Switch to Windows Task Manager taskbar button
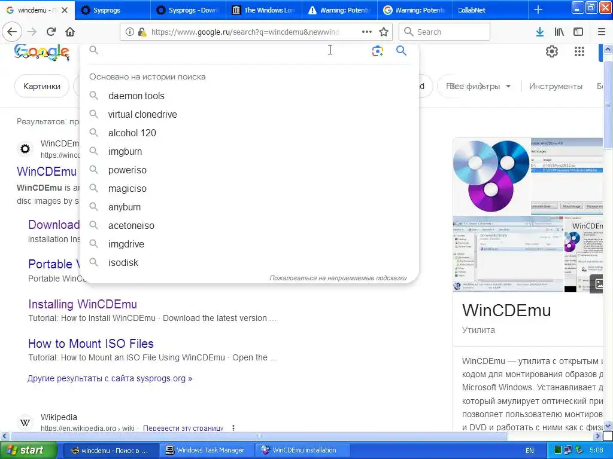Image resolution: width=613 pixels, height=459 pixels. 207,451
